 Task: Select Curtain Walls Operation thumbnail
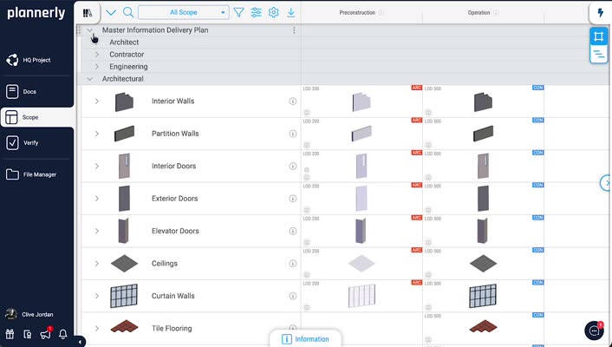click(483, 296)
